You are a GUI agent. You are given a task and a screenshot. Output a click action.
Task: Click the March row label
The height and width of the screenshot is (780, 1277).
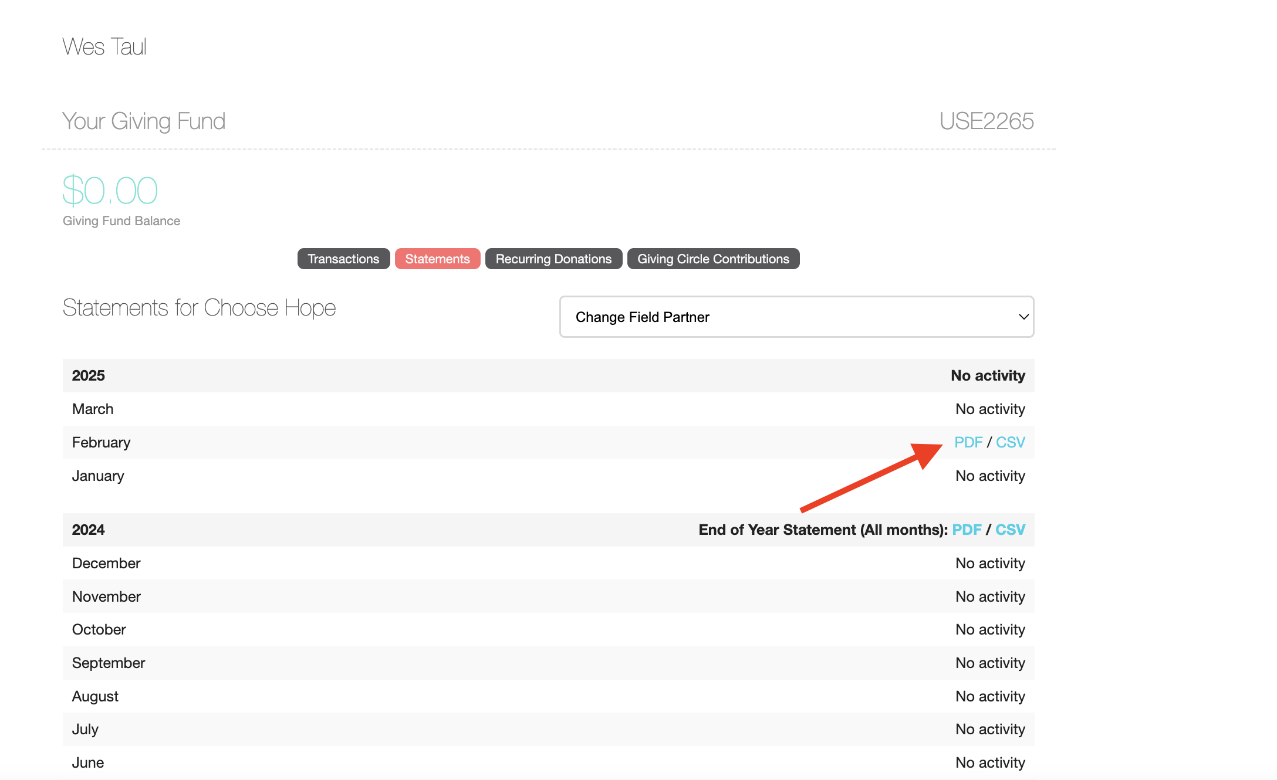[x=93, y=409]
